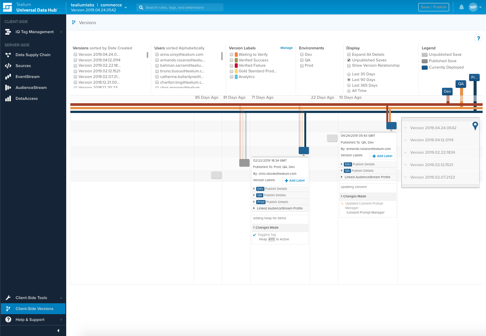Expand Version 2019.04.12.0114 in the list

(406, 140)
